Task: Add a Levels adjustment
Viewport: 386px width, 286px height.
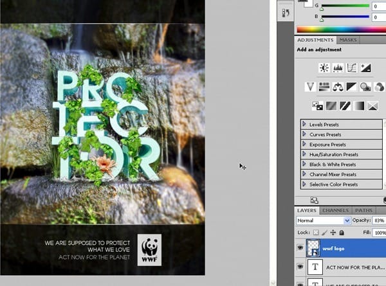Action: click(338, 67)
